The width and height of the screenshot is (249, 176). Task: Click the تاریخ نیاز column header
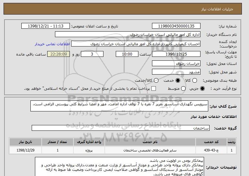pyautogui.click(x=26, y=142)
